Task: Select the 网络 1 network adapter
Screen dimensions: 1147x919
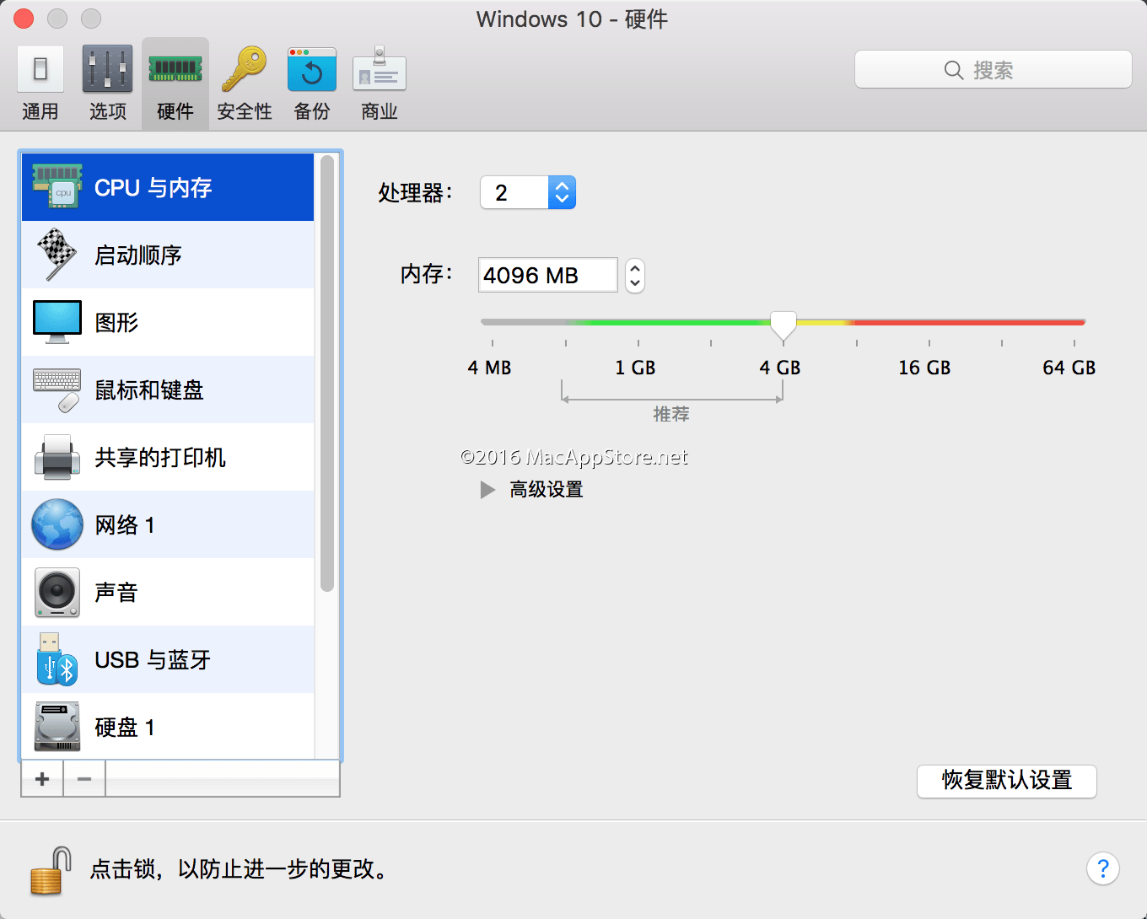Action: 125,524
